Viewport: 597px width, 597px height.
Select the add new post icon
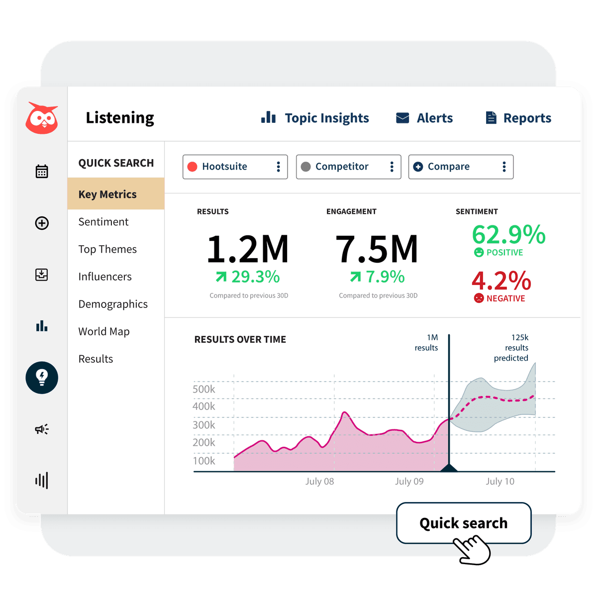coord(42,224)
